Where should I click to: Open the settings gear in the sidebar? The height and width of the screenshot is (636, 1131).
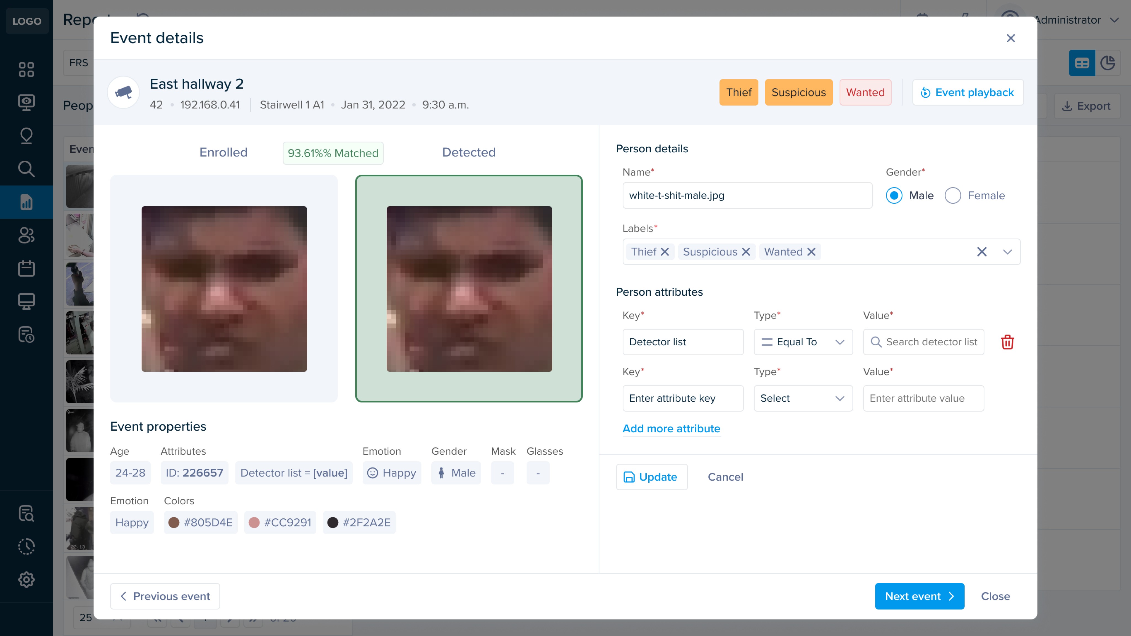coord(26,579)
